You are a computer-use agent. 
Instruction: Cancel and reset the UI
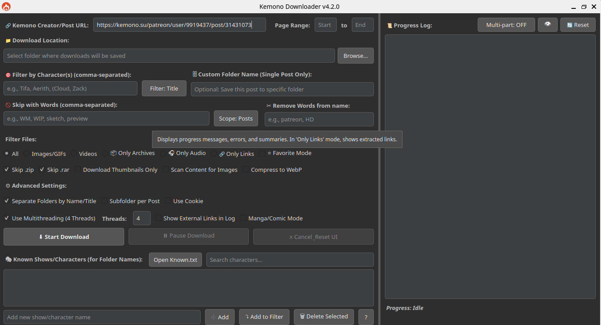pos(313,237)
